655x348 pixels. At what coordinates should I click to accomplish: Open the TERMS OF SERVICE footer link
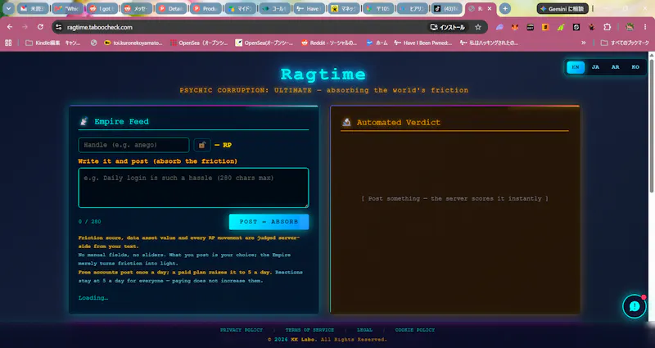[x=309, y=330]
